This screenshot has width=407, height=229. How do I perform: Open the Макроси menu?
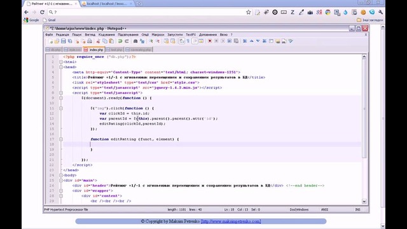pyautogui.click(x=158, y=34)
